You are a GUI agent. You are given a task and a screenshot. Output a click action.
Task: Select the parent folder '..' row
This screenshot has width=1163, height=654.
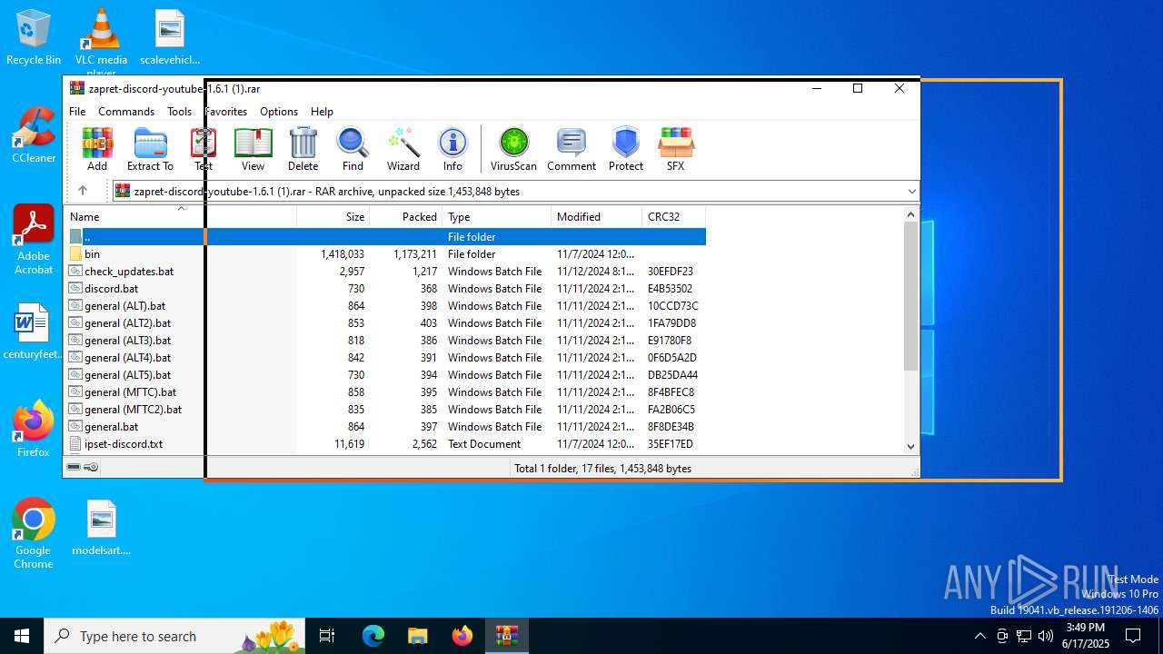(386, 237)
